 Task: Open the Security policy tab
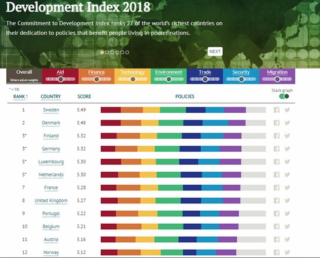(241, 72)
